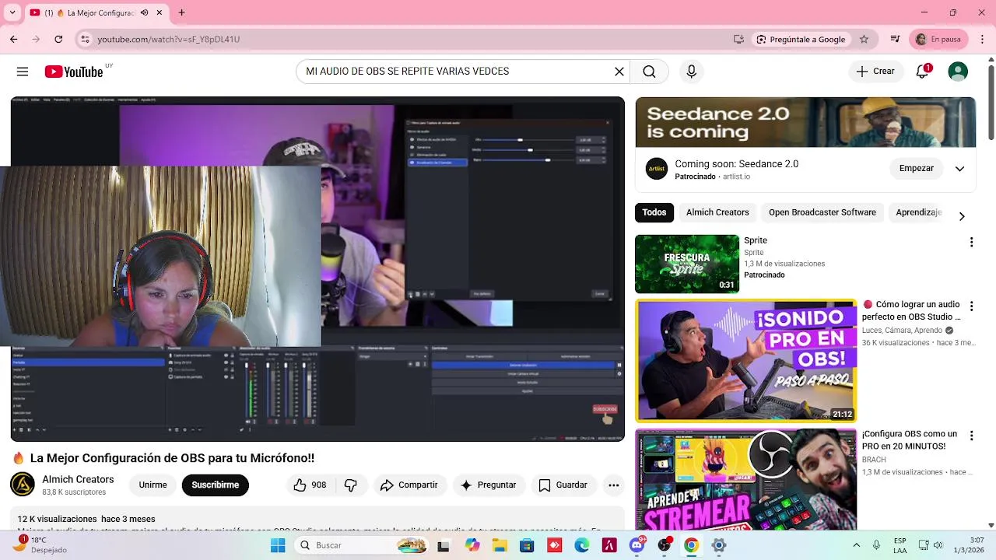The height and width of the screenshot is (560, 996).
Task: Open the Chrome profile En pausa menu
Action: point(938,39)
